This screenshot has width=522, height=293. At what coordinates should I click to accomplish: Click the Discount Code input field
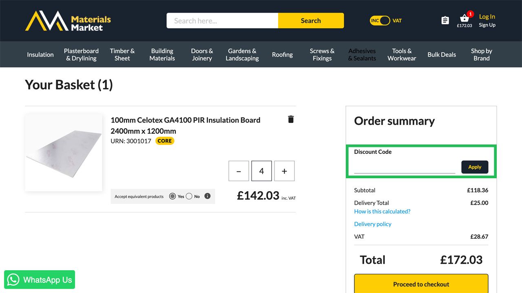[405, 167]
